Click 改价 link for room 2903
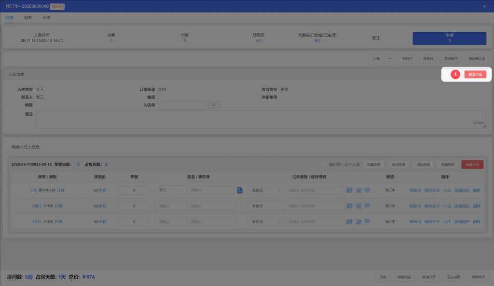Viewport: 494px width, 286px height. tap(103, 206)
